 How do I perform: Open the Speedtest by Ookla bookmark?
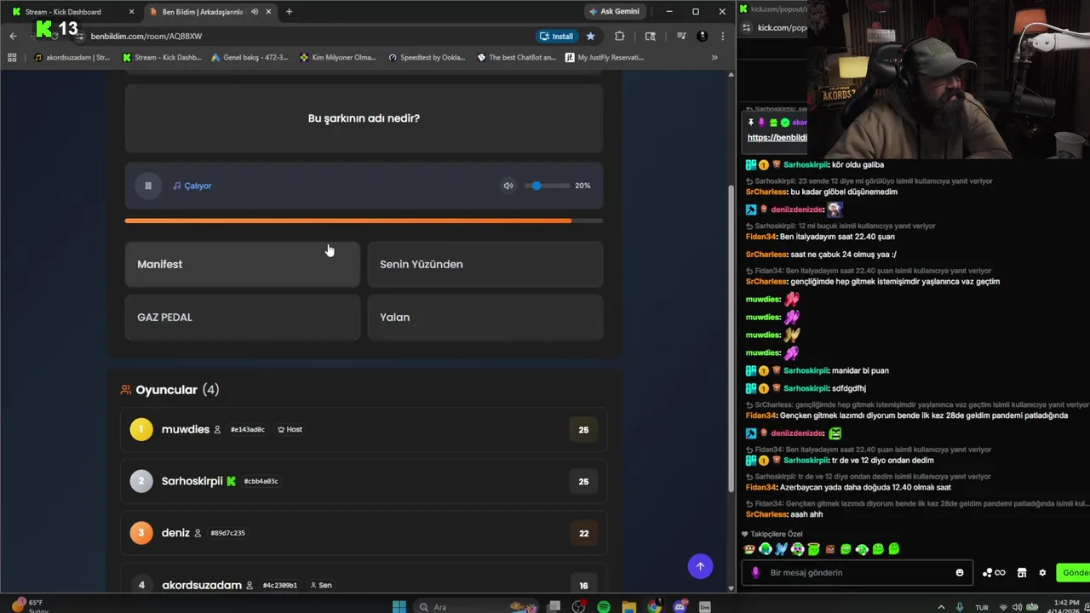click(x=427, y=58)
